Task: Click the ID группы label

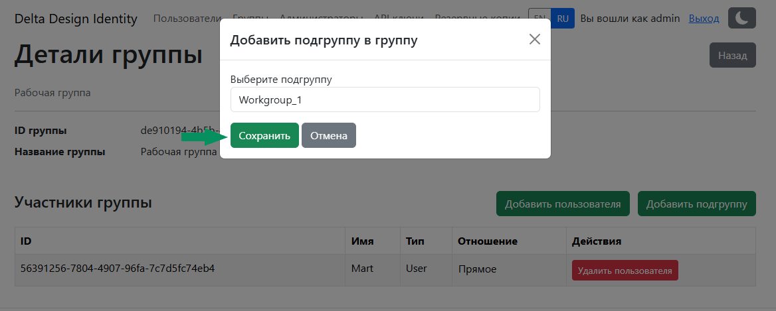Action: (41, 131)
